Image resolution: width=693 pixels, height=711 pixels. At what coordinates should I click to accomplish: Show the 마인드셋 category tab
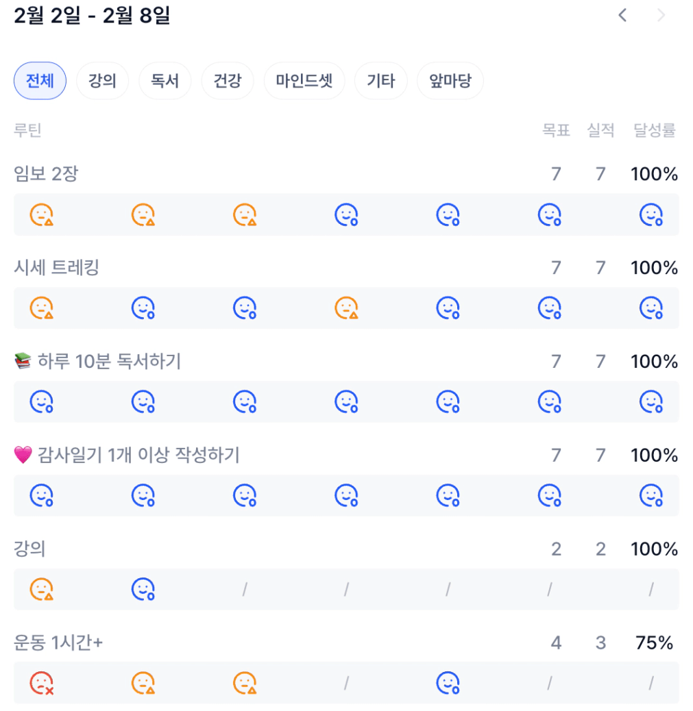[304, 81]
